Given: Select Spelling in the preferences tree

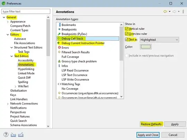Looking at the screenshot, I should point(23,82).
